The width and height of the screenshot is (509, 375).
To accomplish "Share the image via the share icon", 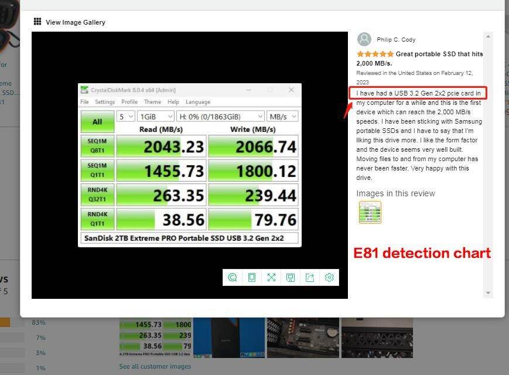I will (310, 277).
